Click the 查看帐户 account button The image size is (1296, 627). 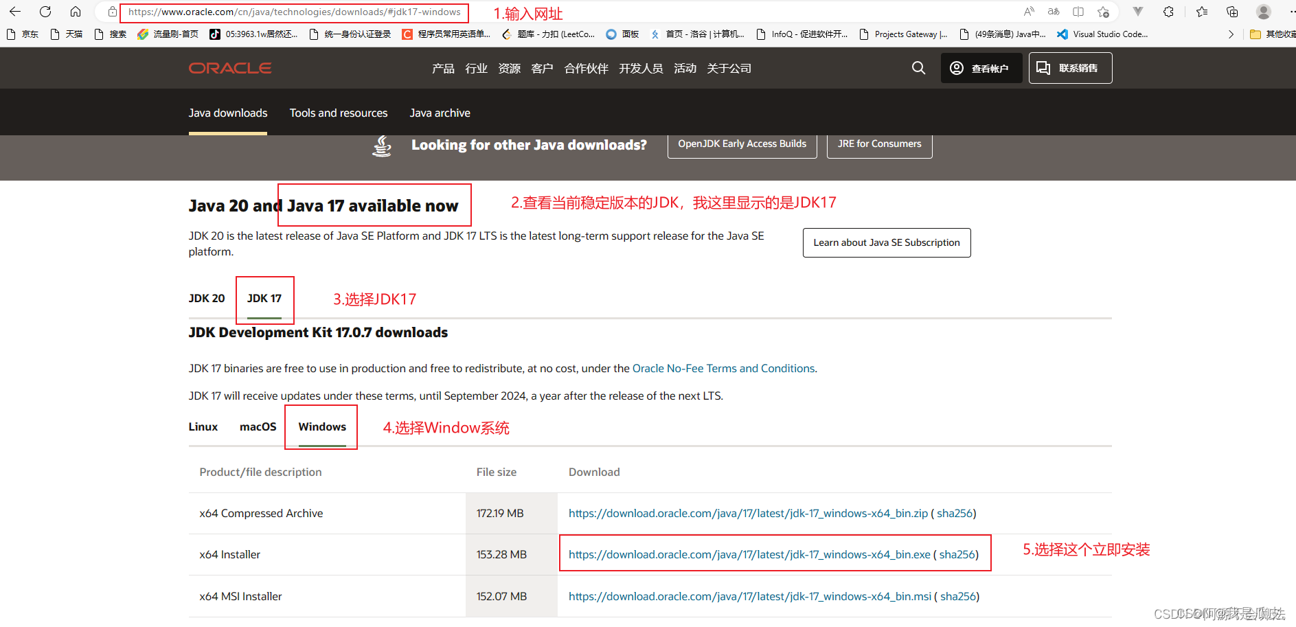pyautogui.click(x=981, y=68)
